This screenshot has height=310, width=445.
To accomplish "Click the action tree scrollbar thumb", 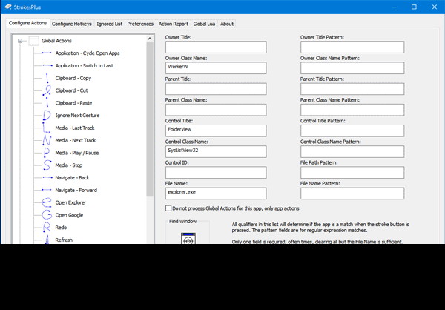I will [x=150, y=119].
